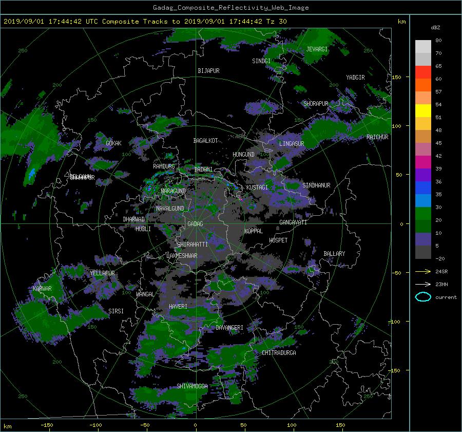Click the 0 label on bottom km axis

pyautogui.click(x=195, y=425)
